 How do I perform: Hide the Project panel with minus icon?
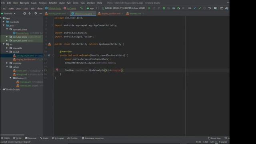[40, 13]
